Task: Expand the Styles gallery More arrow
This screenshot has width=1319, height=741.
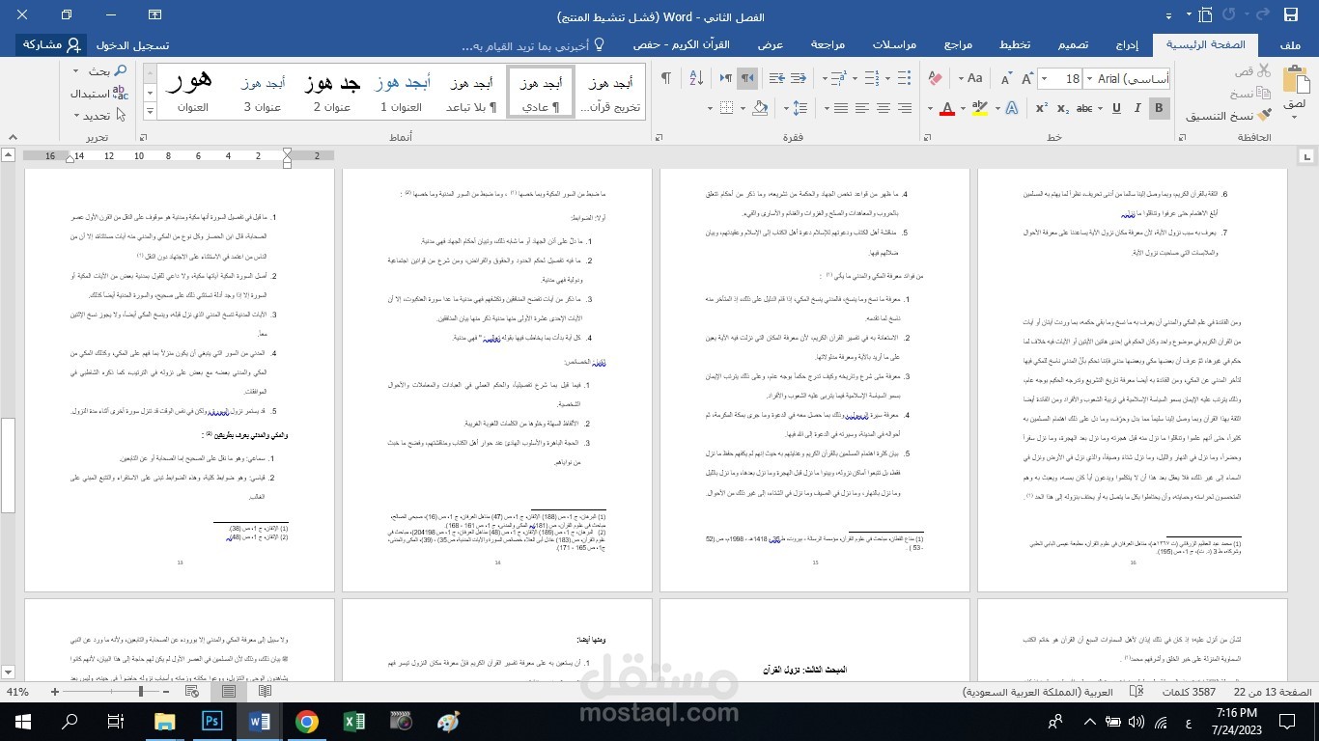Action: point(149,111)
